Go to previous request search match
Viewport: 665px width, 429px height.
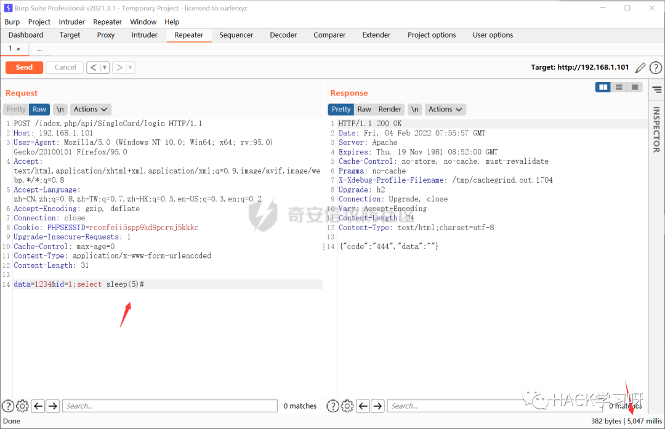pos(38,406)
